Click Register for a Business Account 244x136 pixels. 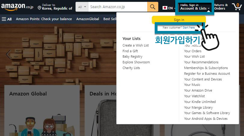click(207, 74)
